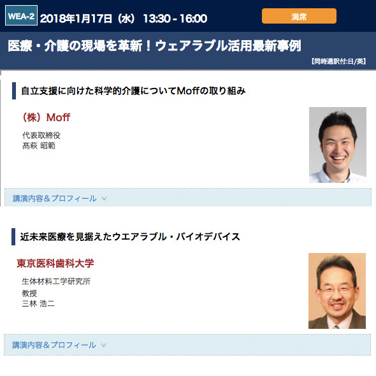Image resolution: width=376 pixels, height=376 pixels.
Task: Open the 高萩 昭範 speaker photo
Action: pos(338,145)
